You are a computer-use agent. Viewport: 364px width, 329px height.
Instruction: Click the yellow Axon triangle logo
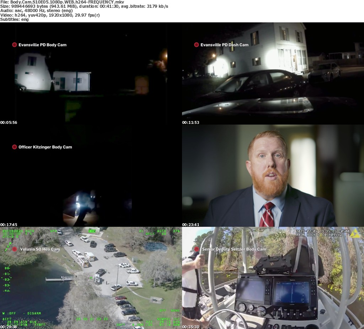354,233
